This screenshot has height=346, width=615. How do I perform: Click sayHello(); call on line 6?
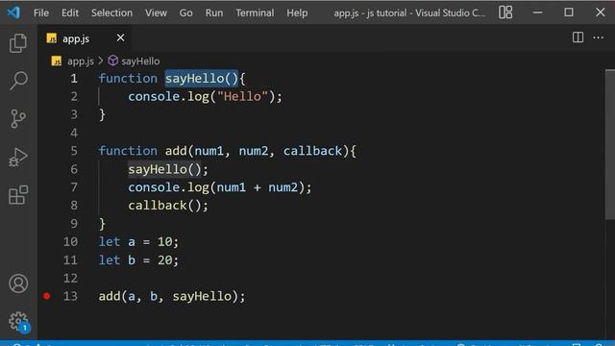coord(168,169)
